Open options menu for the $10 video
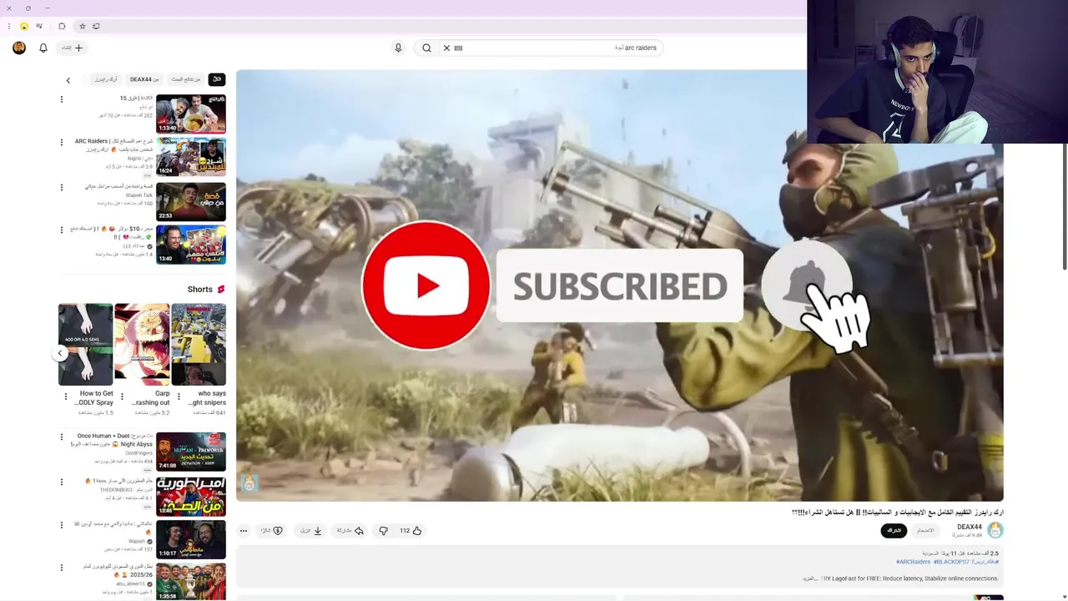Viewport: 1068px width, 601px height. click(61, 230)
